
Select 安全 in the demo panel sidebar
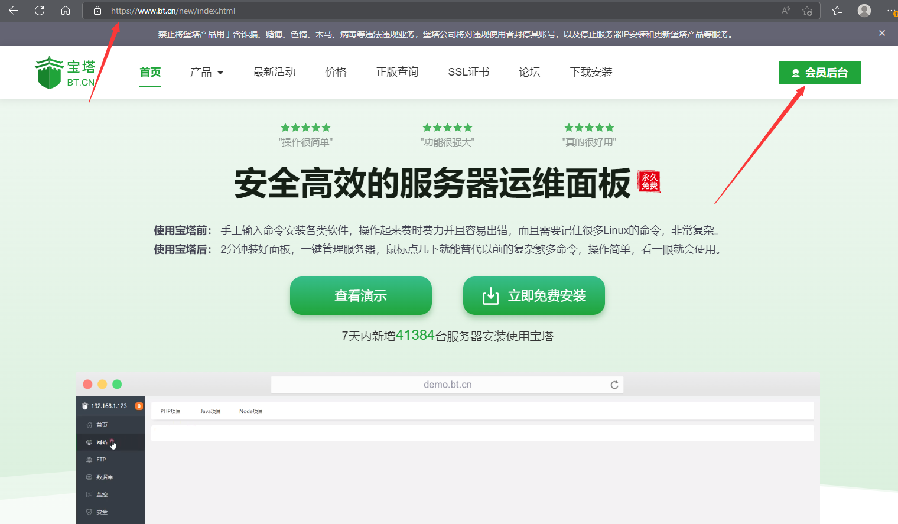pyautogui.click(x=110, y=512)
